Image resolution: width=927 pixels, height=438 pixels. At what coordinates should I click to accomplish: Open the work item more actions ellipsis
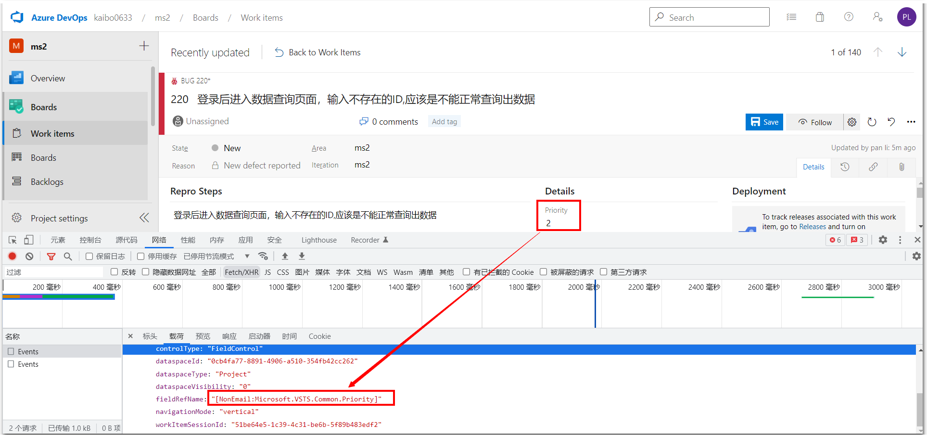[x=911, y=122]
